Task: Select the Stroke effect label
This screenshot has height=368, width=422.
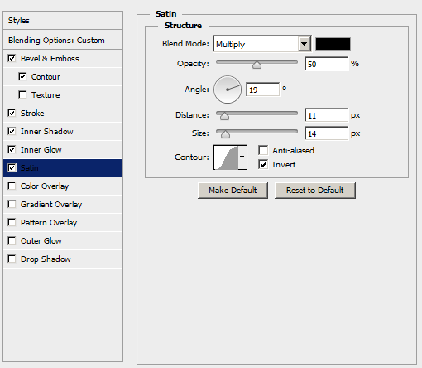Action: [x=32, y=114]
